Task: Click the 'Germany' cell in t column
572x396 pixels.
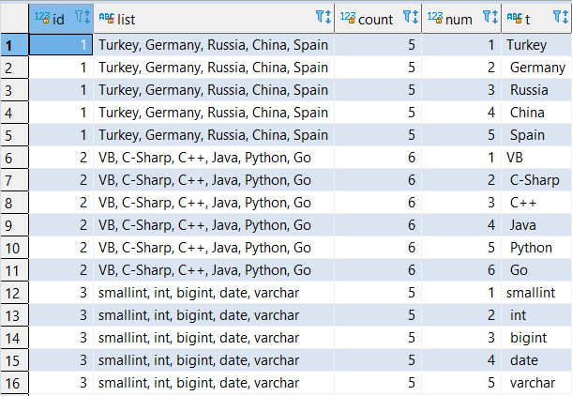Action: click(x=536, y=68)
